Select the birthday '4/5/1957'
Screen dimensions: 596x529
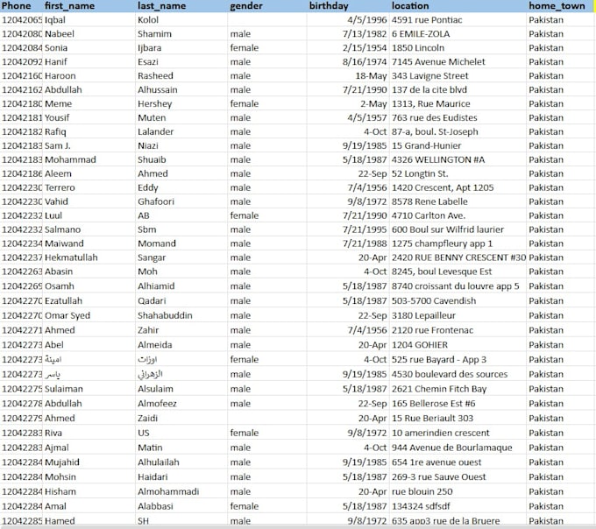point(366,117)
